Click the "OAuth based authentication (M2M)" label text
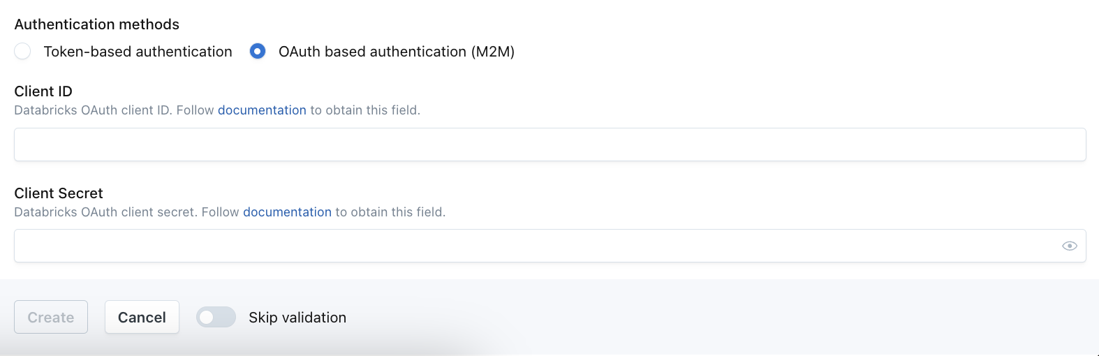This screenshot has width=1099, height=356. point(396,52)
